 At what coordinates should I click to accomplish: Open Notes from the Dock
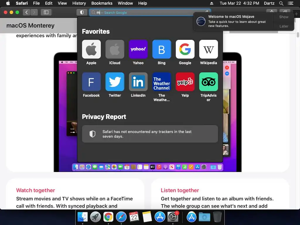click(x=147, y=217)
